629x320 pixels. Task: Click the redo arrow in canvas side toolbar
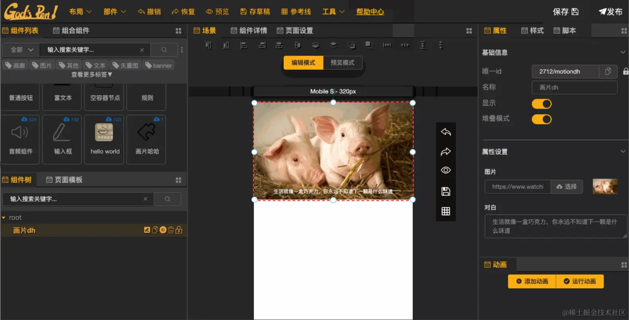pyautogui.click(x=446, y=151)
